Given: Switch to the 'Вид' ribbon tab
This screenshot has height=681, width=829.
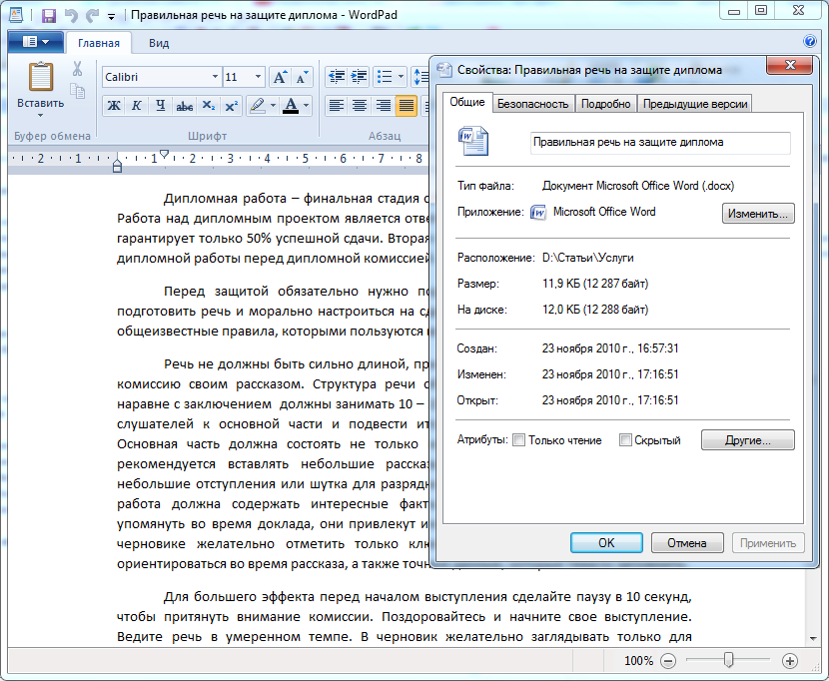Looking at the screenshot, I should (159, 43).
